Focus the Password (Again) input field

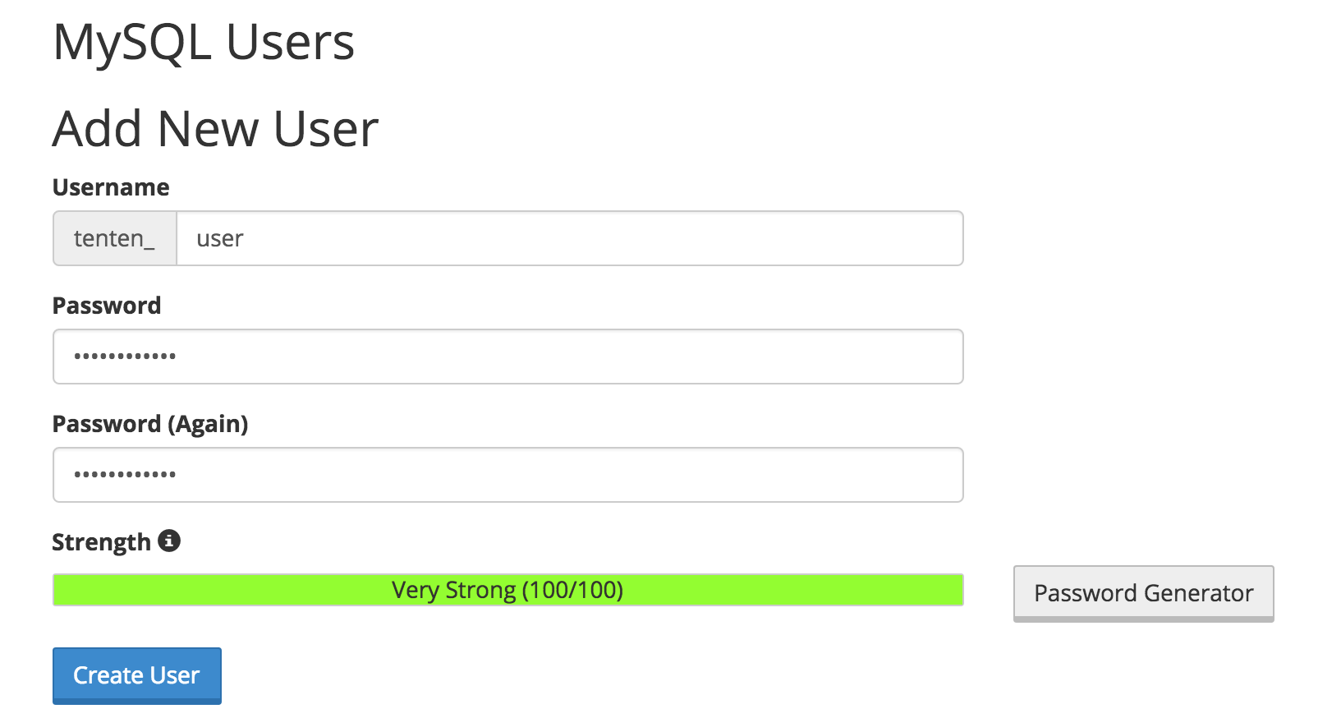pos(507,475)
